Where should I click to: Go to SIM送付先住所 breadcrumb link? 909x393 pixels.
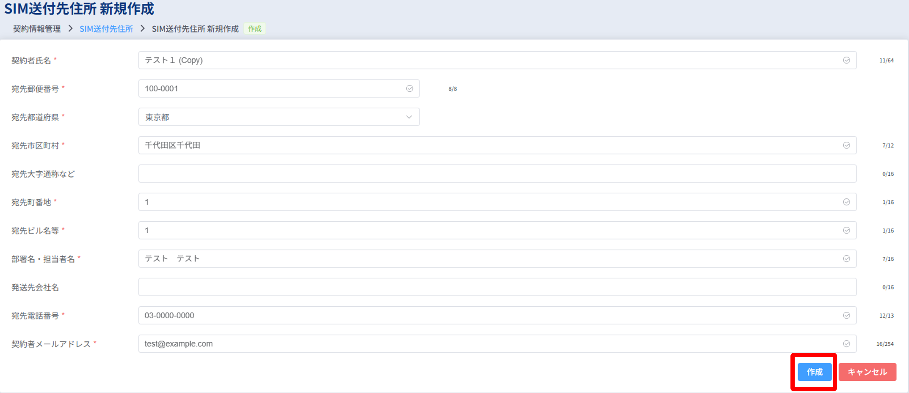(x=106, y=29)
